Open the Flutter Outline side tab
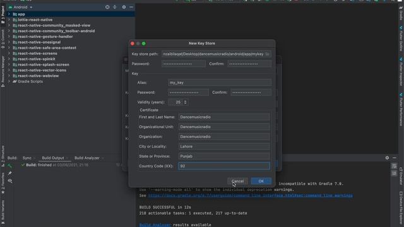This screenshot has width=404, height=227. pos(401,38)
